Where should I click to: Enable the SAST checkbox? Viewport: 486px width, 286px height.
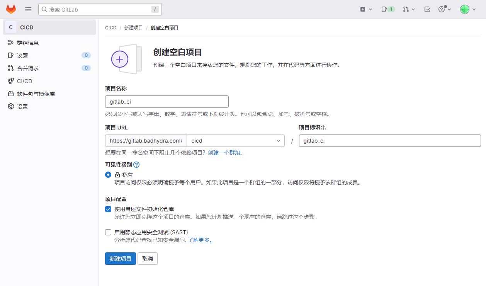(108, 232)
